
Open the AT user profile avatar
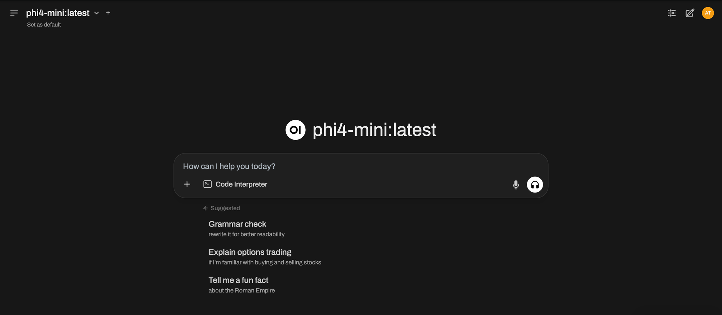[x=708, y=13]
